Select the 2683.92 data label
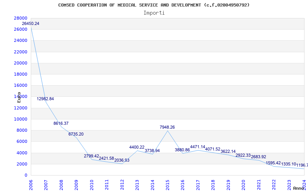 point(258,157)
